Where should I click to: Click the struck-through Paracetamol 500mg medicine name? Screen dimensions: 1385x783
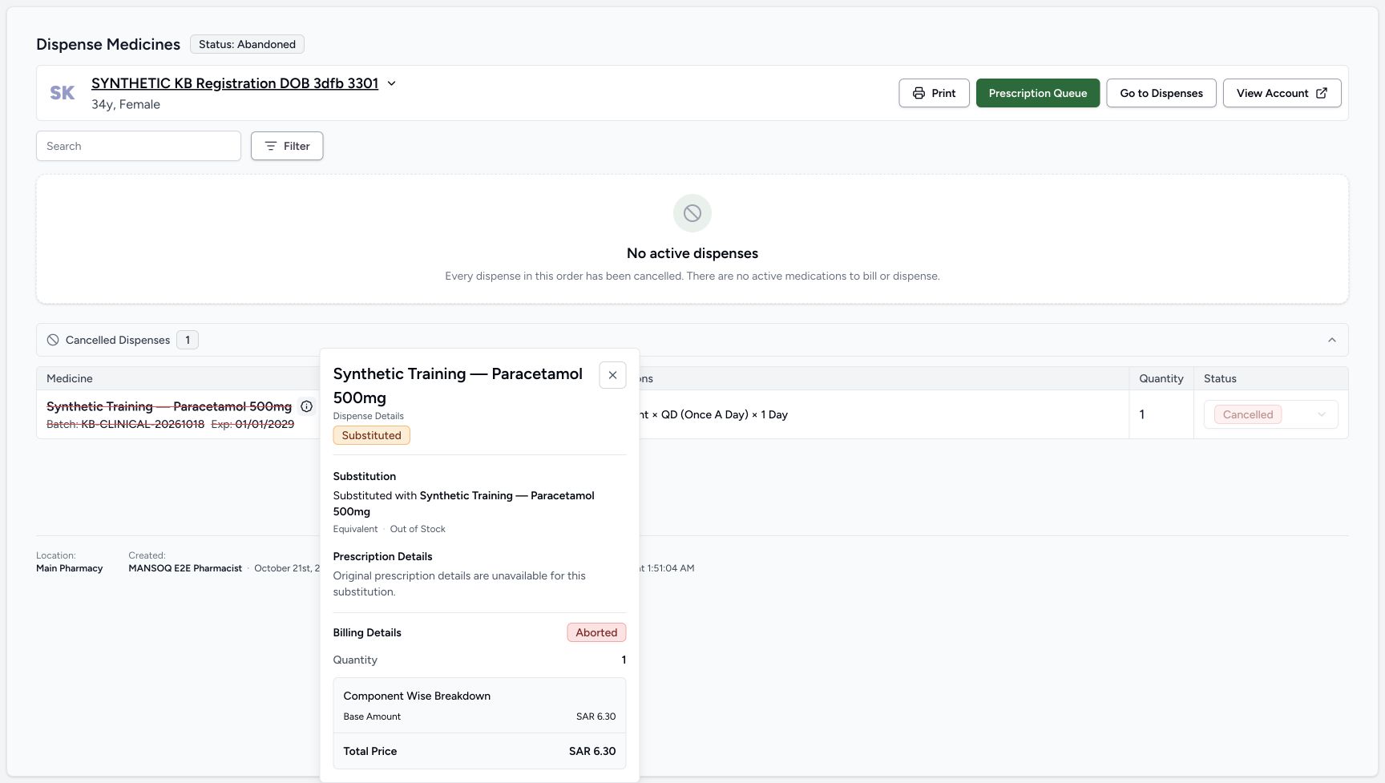[169, 406]
